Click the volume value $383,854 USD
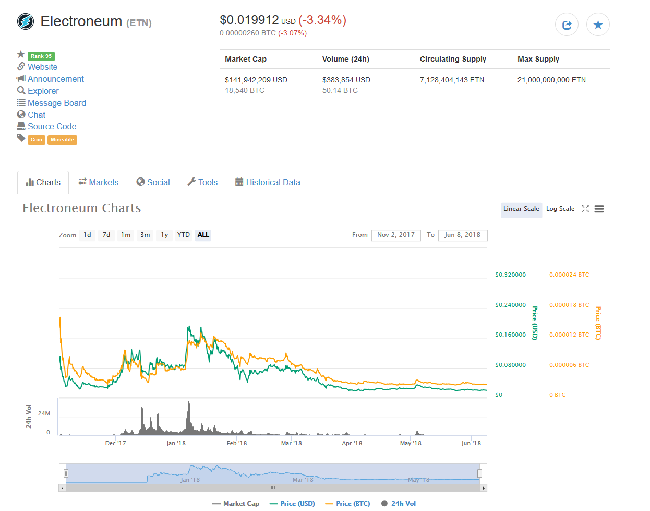650x511 pixels. click(x=346, y=80)
